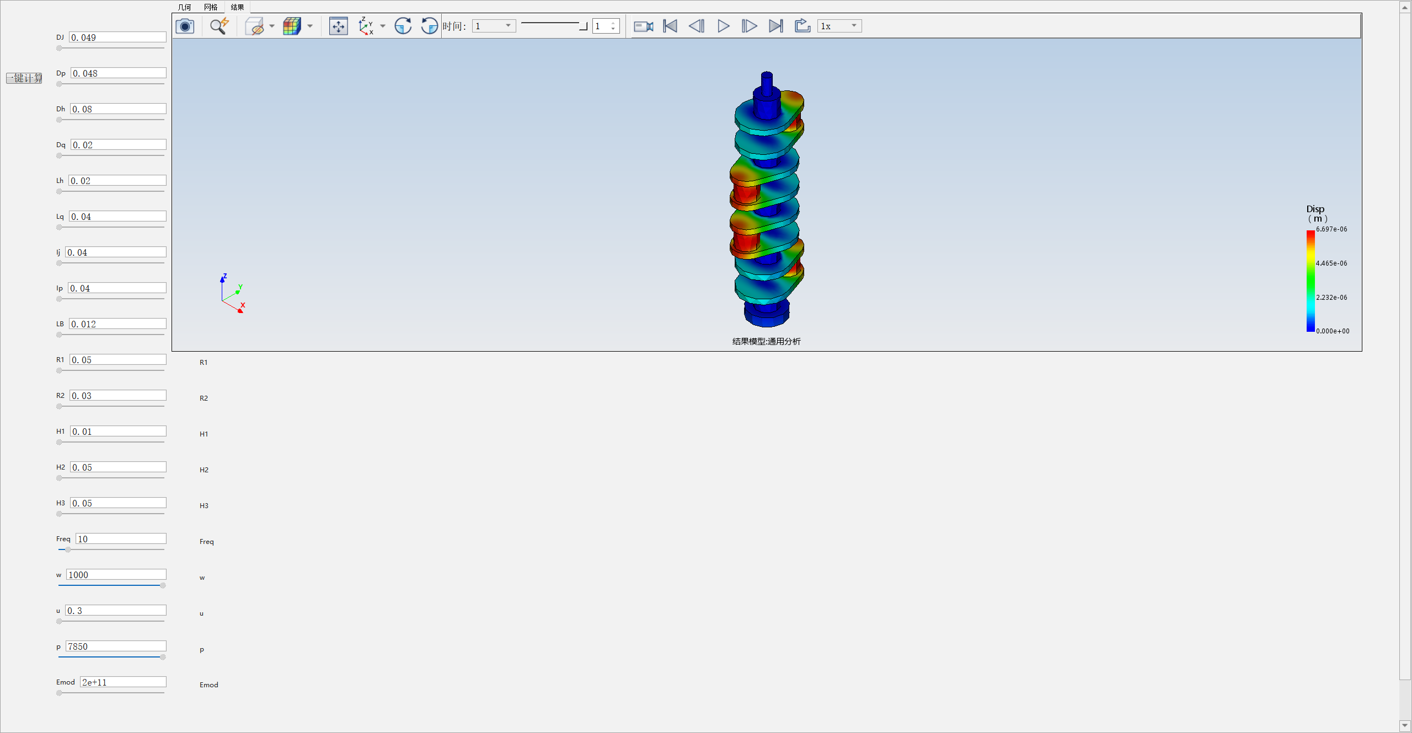Increase the frame number spinner
Screen dimensions: 1412x733
[x=613, y=23]
